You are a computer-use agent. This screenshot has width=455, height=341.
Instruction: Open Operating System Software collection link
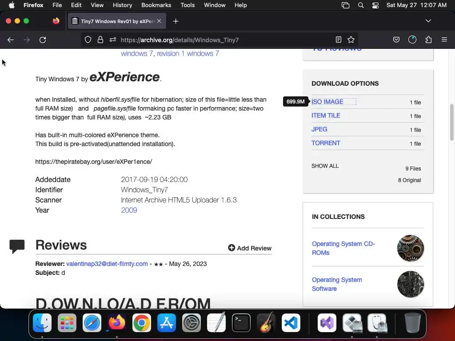point(337,284)
